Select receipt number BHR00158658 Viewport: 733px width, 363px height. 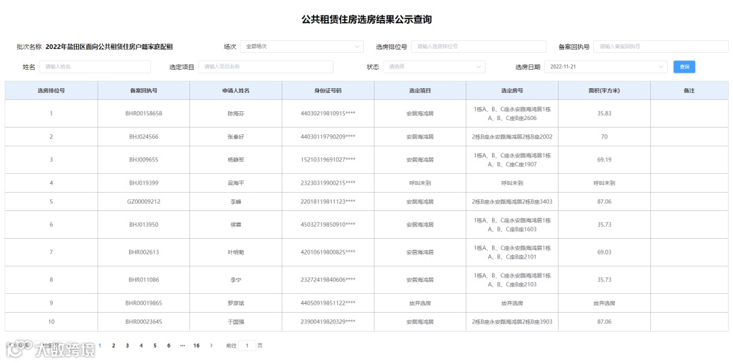[143, 113]
